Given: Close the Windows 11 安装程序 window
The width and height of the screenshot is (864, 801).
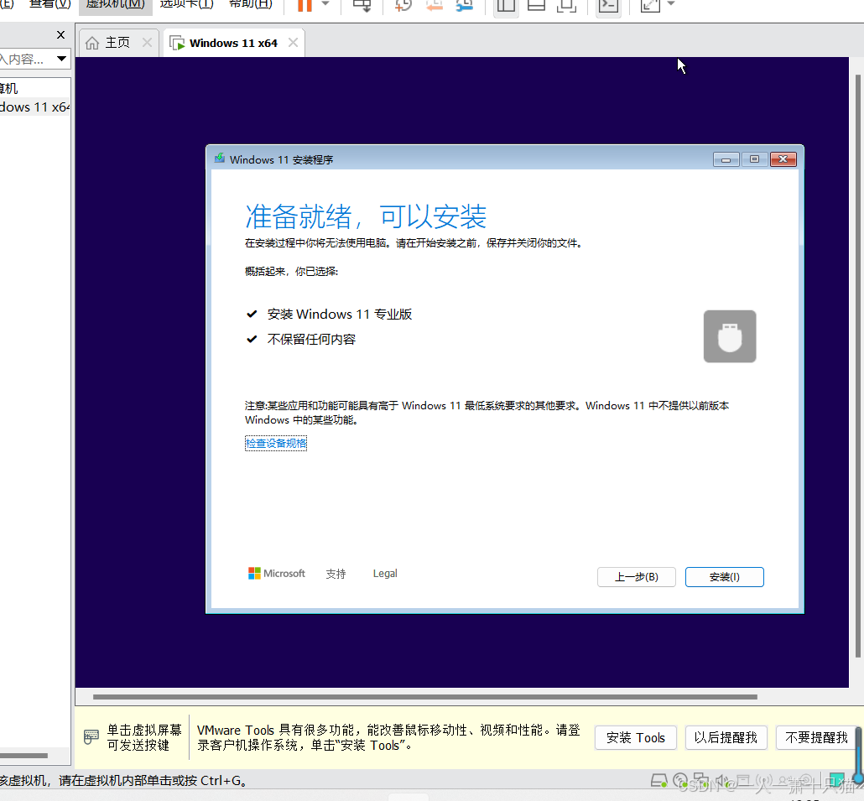Looking at the screenshot, I should [783, 159].
